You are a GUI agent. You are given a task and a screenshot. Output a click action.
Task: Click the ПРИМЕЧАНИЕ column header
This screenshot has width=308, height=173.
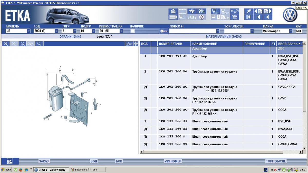tap(257, 44)
